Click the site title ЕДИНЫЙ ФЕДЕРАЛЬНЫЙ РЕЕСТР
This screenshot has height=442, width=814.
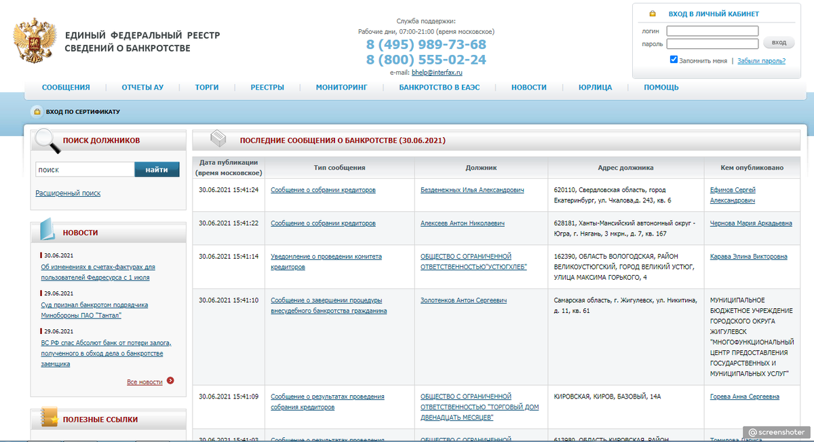[x=142, y=41]
